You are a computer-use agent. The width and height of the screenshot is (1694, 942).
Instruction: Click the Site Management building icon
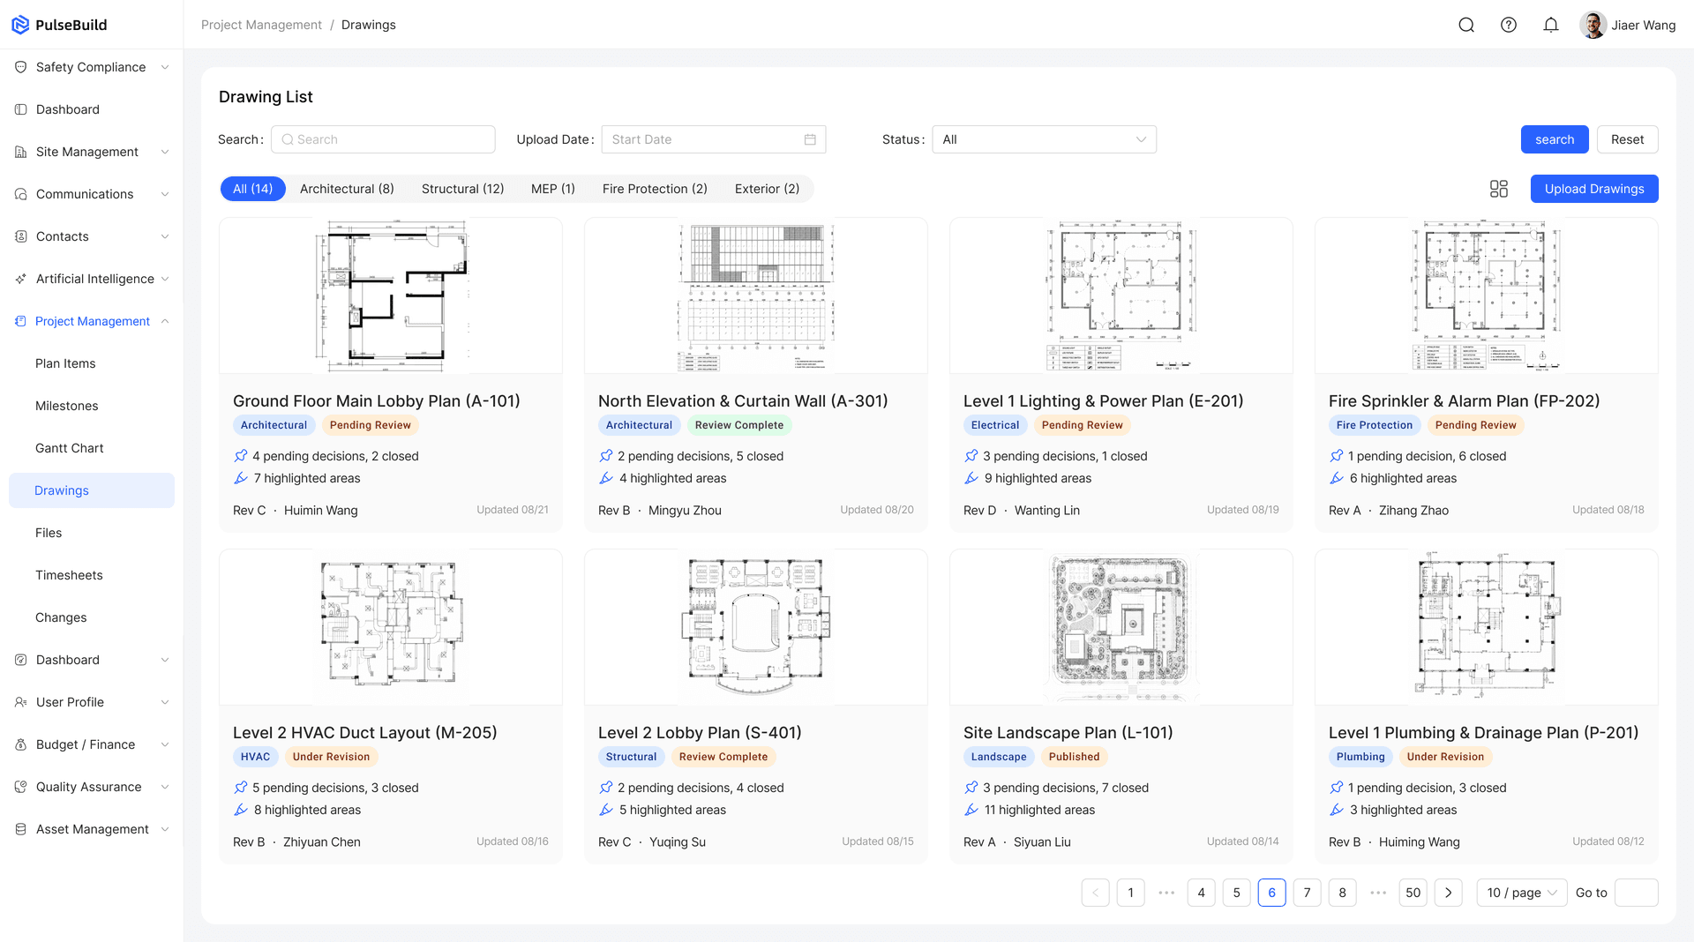point(20,152)
